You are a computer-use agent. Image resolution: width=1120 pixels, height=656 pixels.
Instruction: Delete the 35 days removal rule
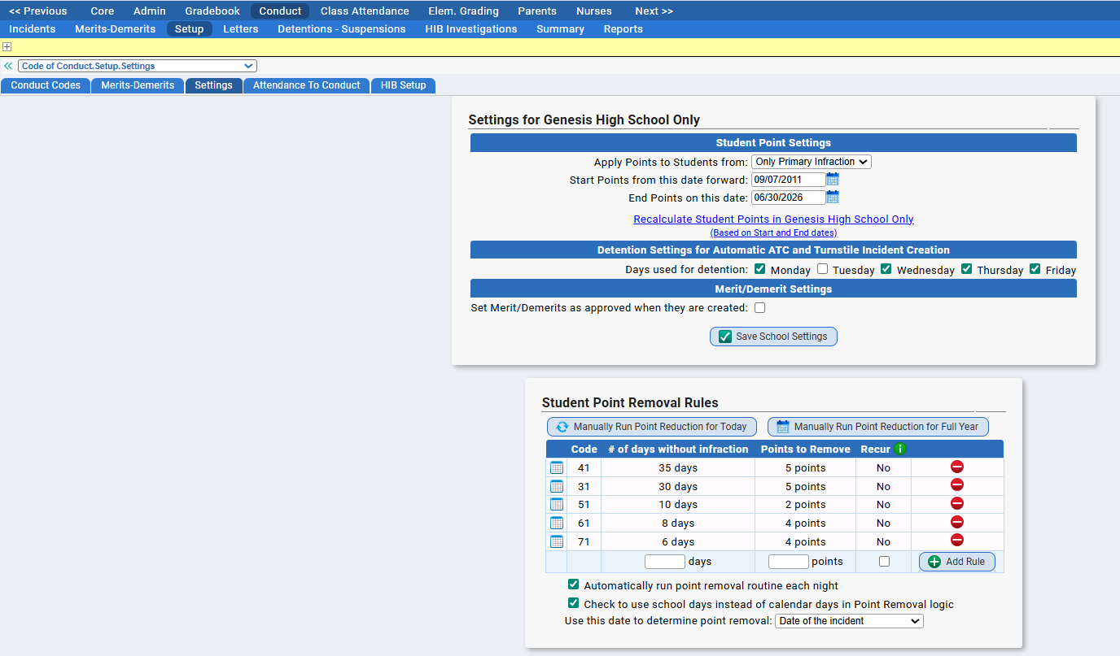coord(957,467)
